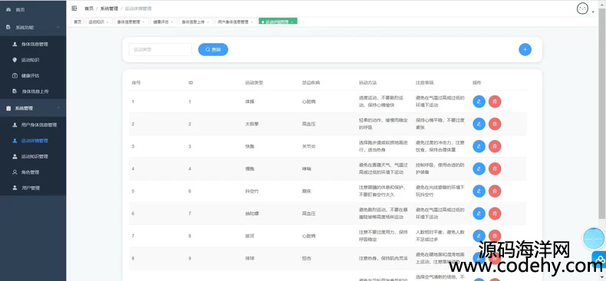Select the 哮喘 cell
This screenshot has width=606, height=281.
click(x=307, y=169)
